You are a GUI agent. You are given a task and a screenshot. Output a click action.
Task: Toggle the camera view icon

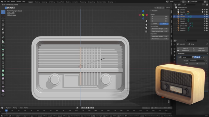coord(146,28)
